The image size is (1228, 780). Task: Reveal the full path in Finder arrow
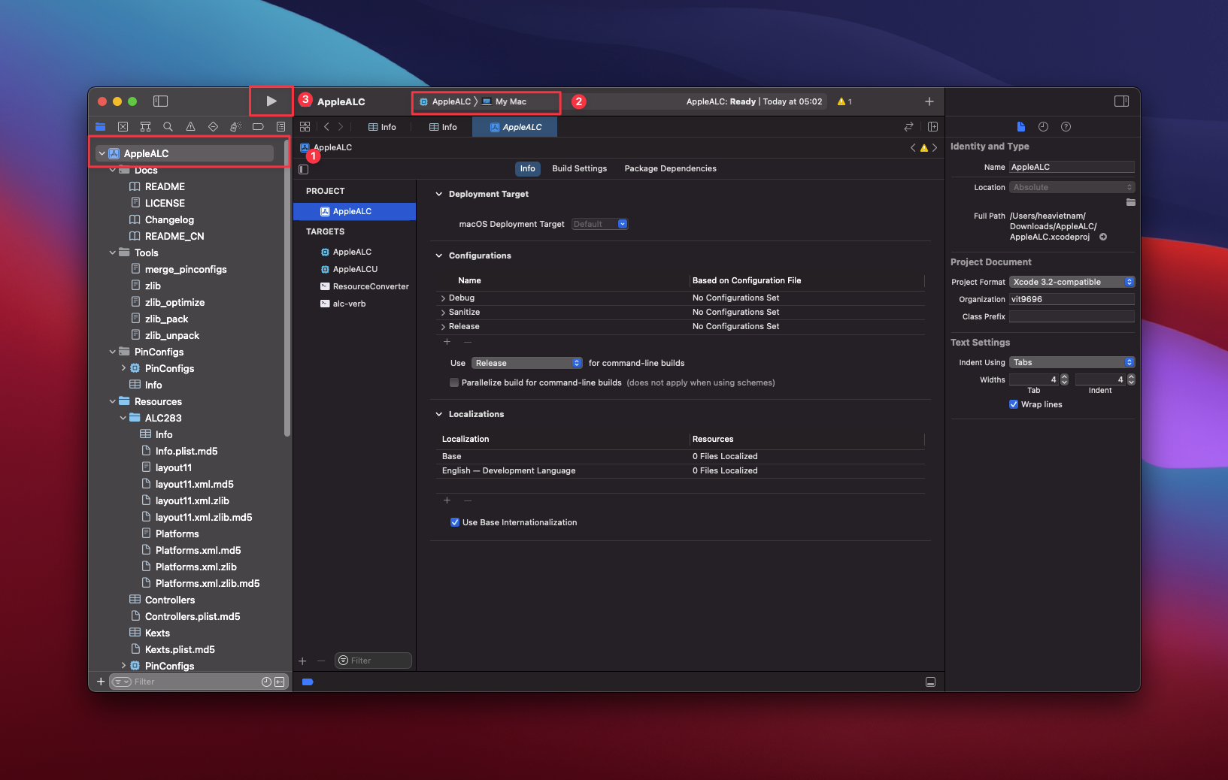point(1103,237)
